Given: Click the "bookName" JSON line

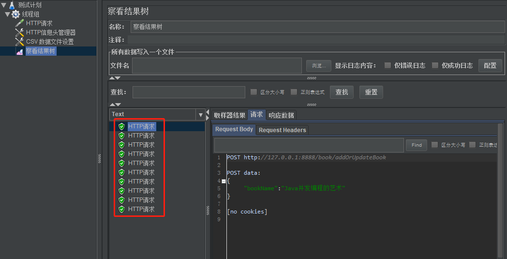Looking at the screenshot, I should 295,188.
